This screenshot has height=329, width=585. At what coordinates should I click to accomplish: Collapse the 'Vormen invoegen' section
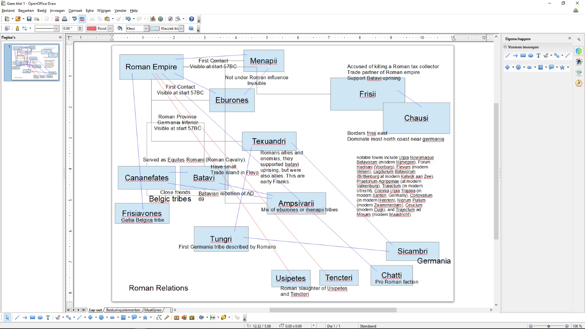pos(505,47)
